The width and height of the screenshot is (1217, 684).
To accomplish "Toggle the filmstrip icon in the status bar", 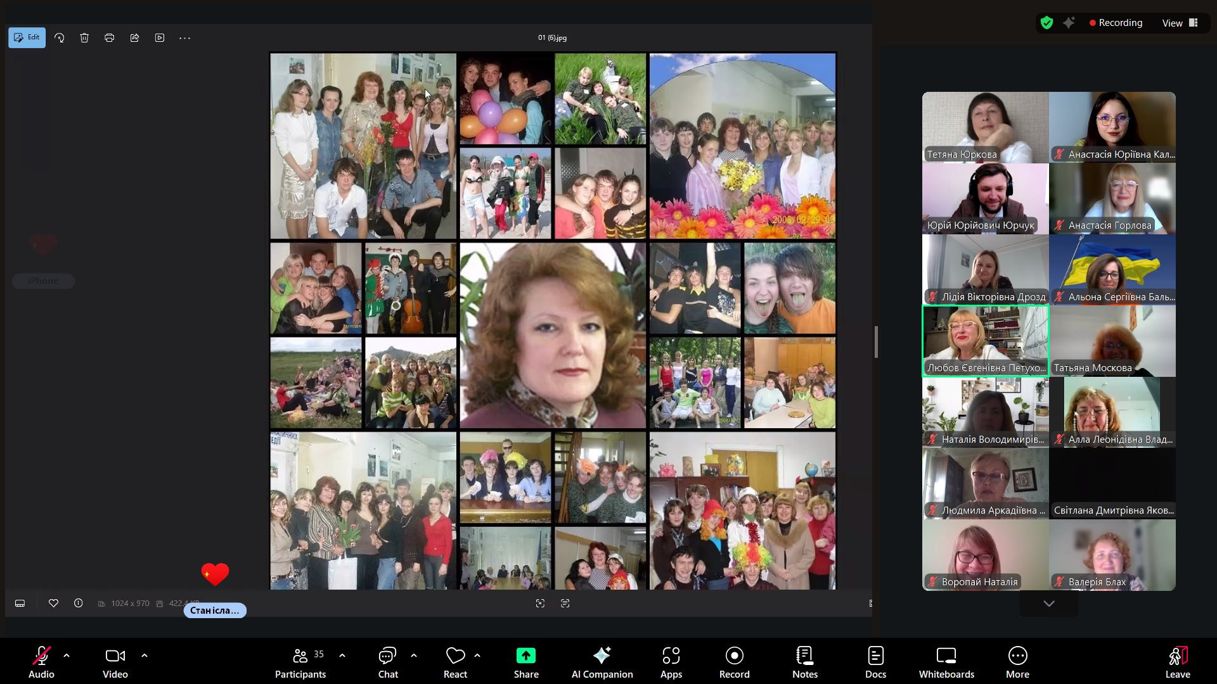I will (x=20, y=604).
